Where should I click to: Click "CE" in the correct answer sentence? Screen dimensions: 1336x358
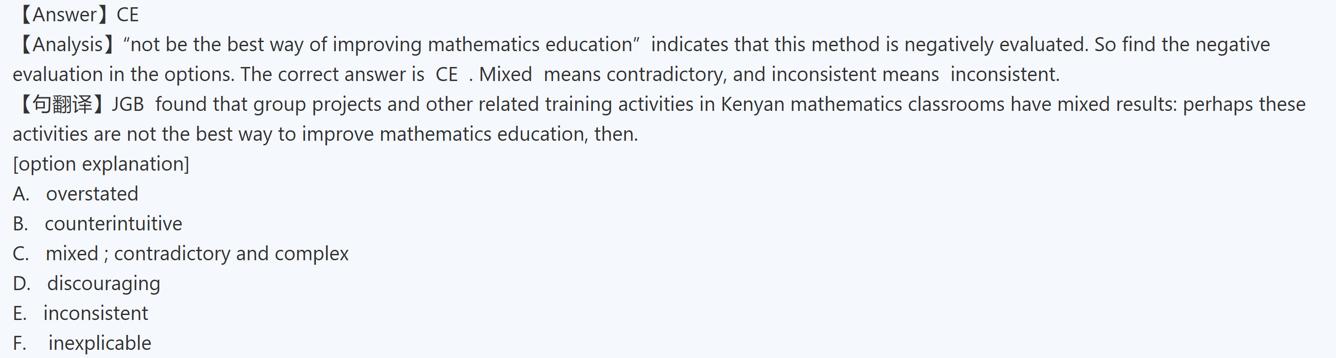pyautogui.click(x=447, y=75)
